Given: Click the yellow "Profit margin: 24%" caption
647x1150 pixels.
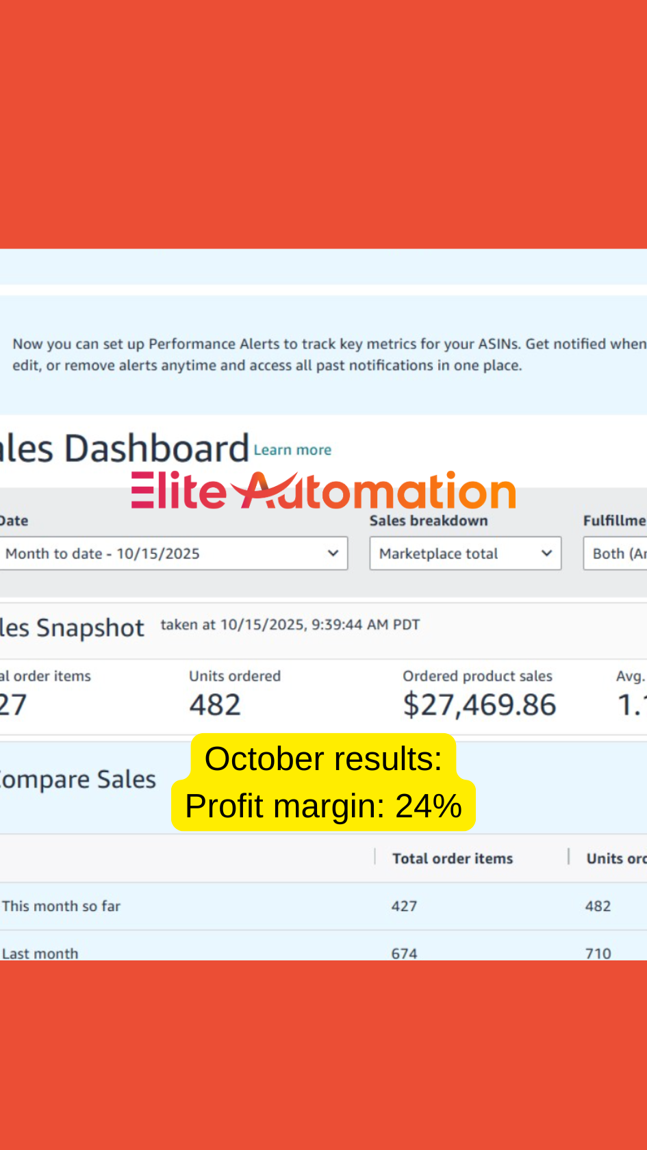Looking at the screenshot, I should [x=323, y=806].
